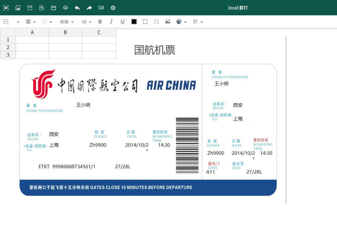Screen dimensions: 337x227
Task: Select the black fill color swatch
Action: [134, 22]
